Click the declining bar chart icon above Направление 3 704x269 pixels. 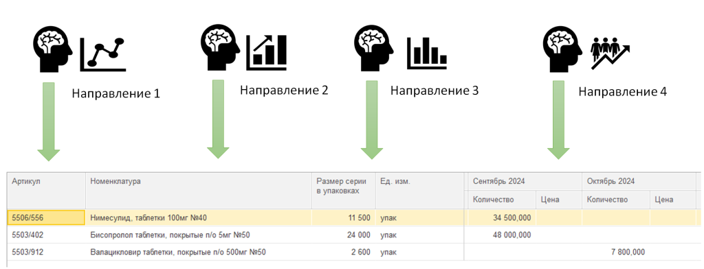click(x=427, y=53)
